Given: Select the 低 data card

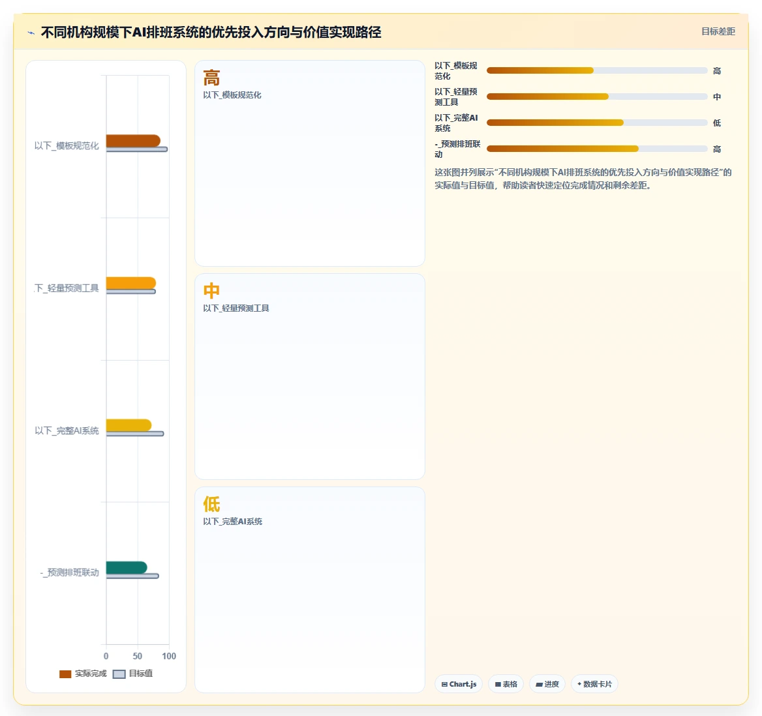Looking at the screenshot, I should 309,589.
